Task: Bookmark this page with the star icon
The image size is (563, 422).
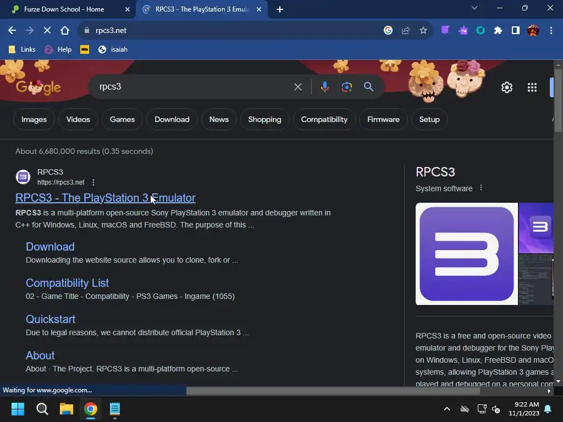Action: (x=423, y=31)
